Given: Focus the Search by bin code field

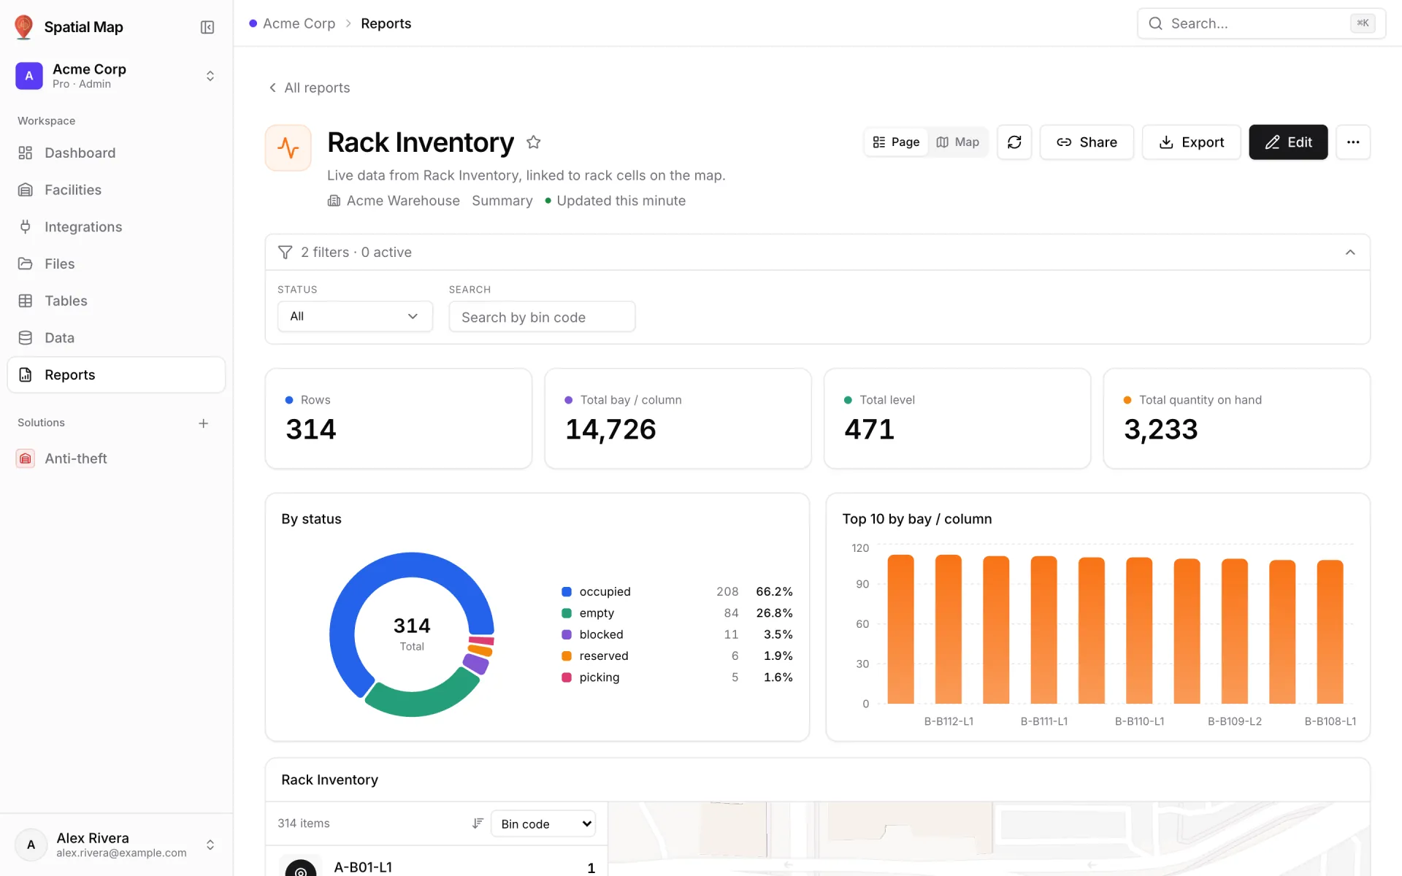Looking at the screenshot, I should 542,317.
